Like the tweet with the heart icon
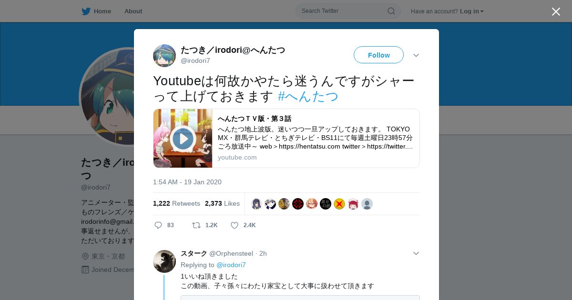This screenshot has width=572, height=300. [x=235, y=225]
